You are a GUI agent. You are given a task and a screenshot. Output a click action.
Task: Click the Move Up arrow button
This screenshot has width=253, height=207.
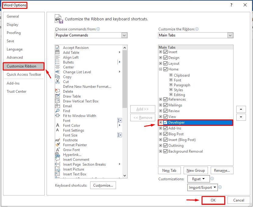pyautogui.click(x=241, y=109)
